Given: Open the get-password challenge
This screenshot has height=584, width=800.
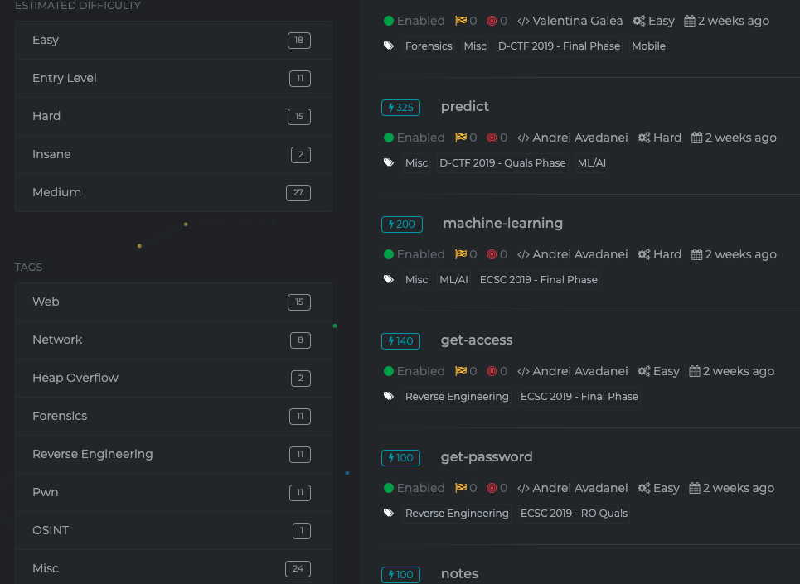Looking at the screenshot, I should [x=487, y=457].
